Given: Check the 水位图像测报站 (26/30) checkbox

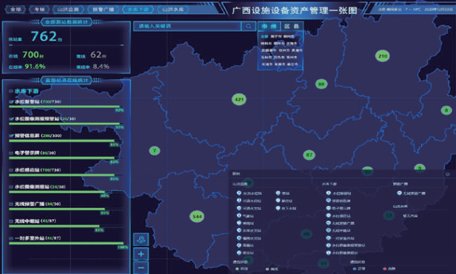Looking at the screenshot, I should (x=11, y=187).
